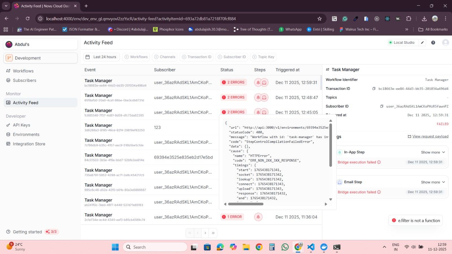
Task: Click the JSON popup vertical scrollbar
Action: click(331, 145)
